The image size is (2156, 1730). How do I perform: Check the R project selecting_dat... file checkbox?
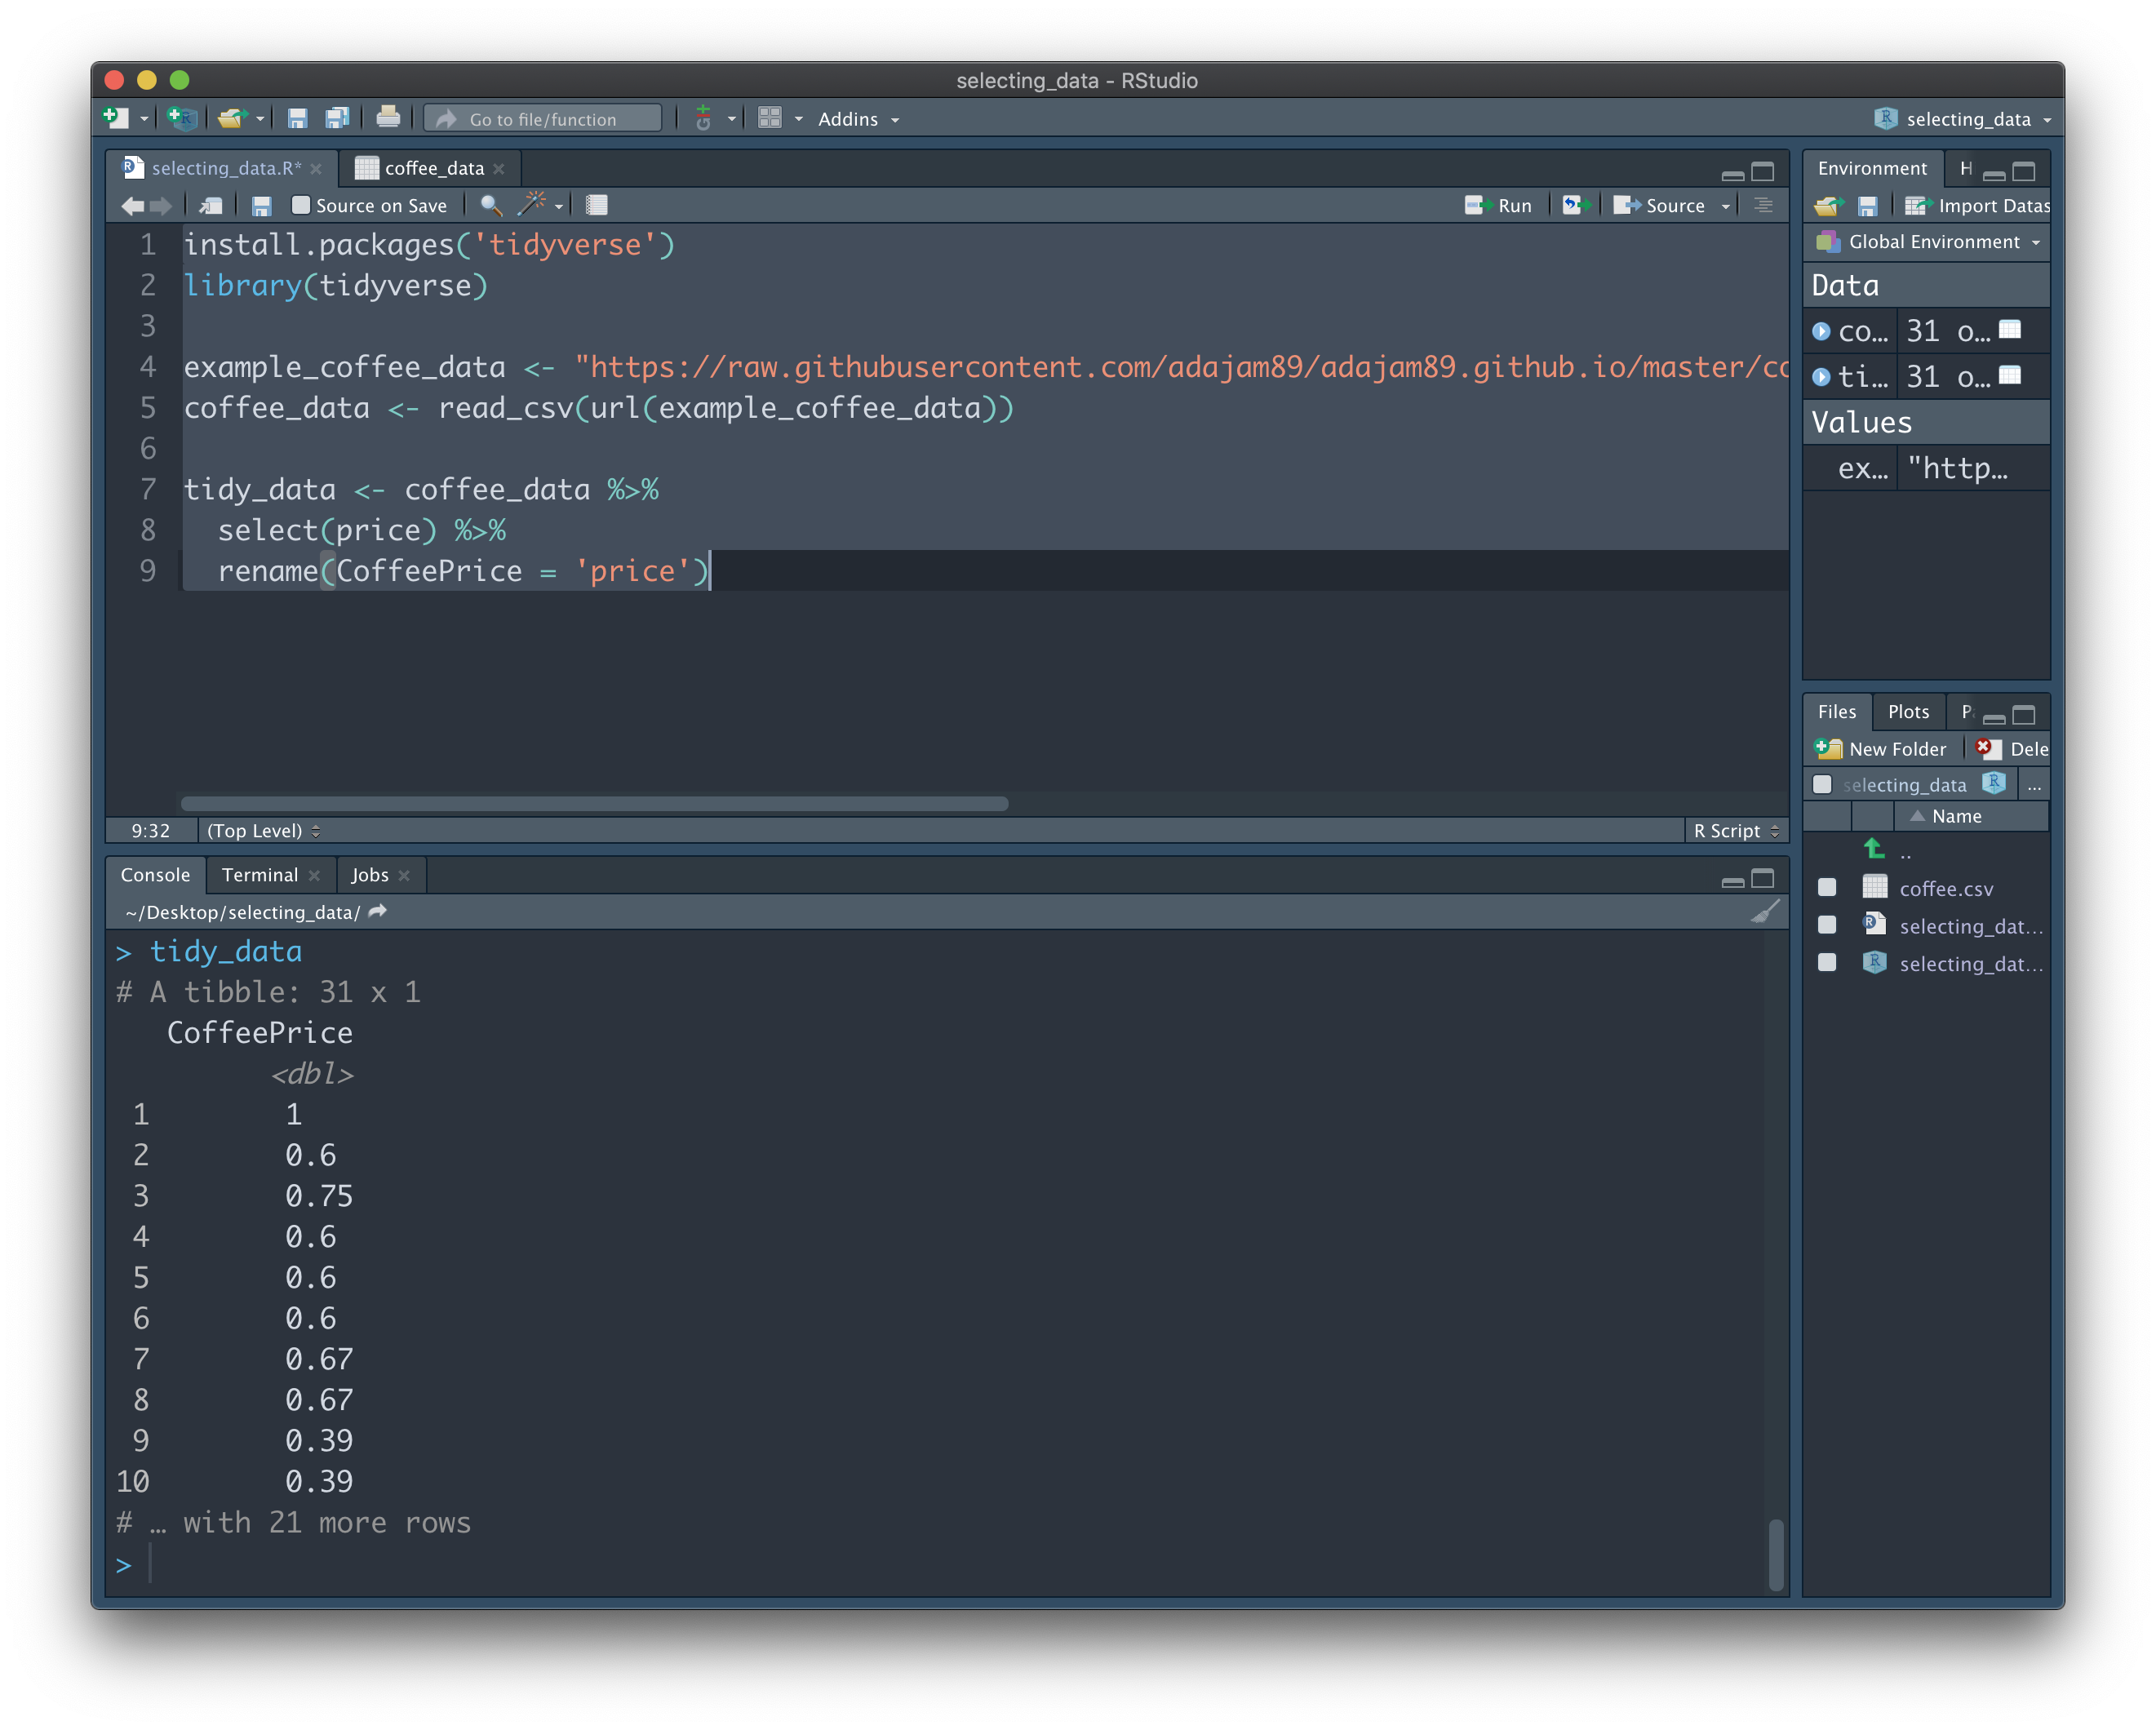(1827, 962)
